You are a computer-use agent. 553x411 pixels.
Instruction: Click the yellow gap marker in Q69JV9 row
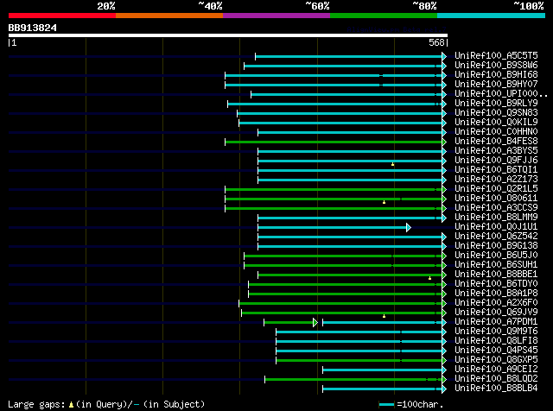384,316
